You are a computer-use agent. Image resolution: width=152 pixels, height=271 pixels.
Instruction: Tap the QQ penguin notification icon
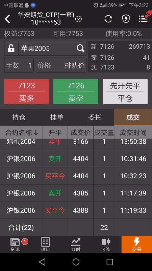[x=27, y=5]
